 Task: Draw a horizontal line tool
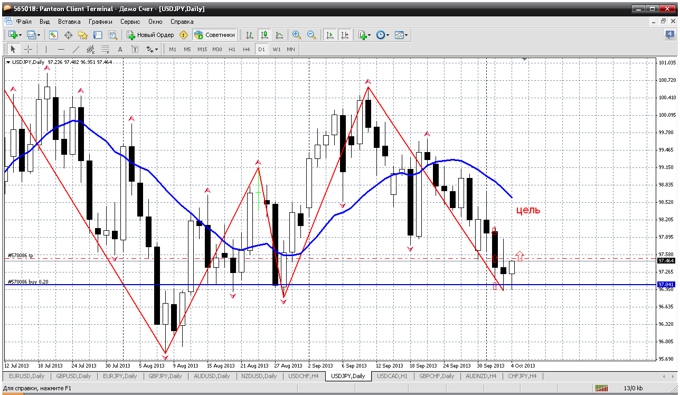click(60, 49)
